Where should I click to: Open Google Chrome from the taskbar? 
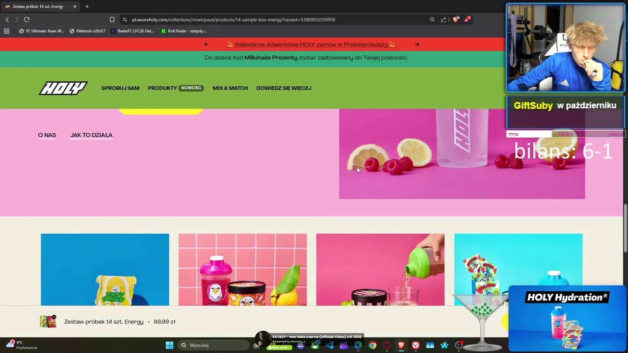[x=372, y=345]
